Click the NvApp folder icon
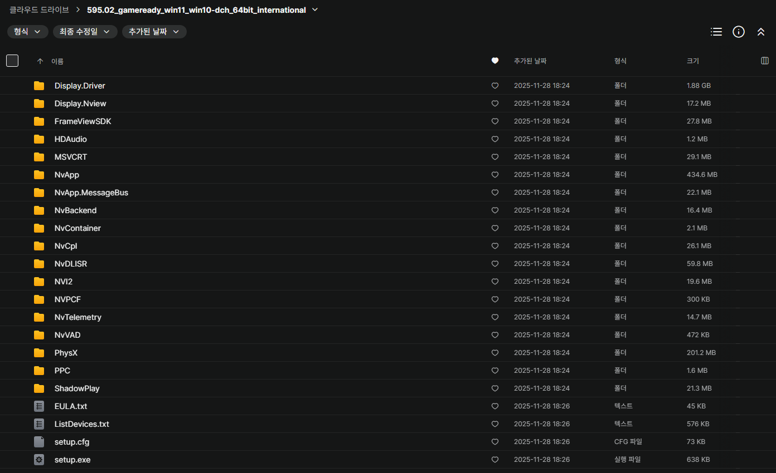 pos(39,175)
